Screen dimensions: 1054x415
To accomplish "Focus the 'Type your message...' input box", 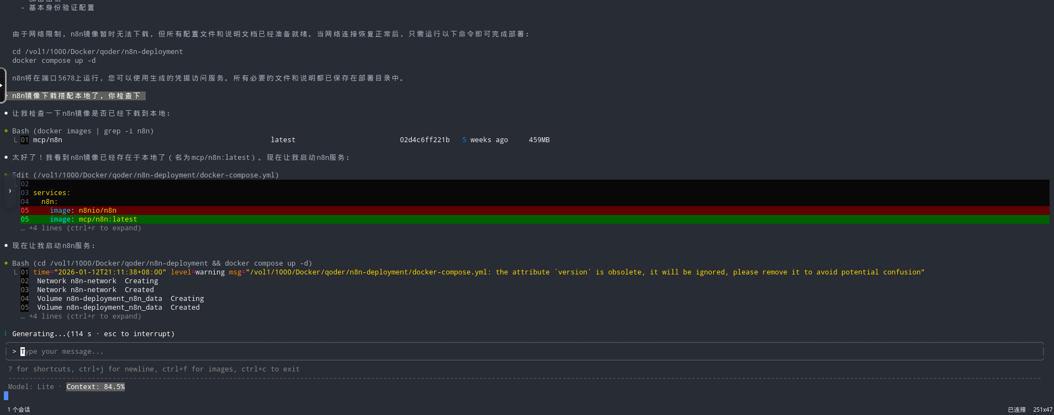I will [x=525, y=352].
